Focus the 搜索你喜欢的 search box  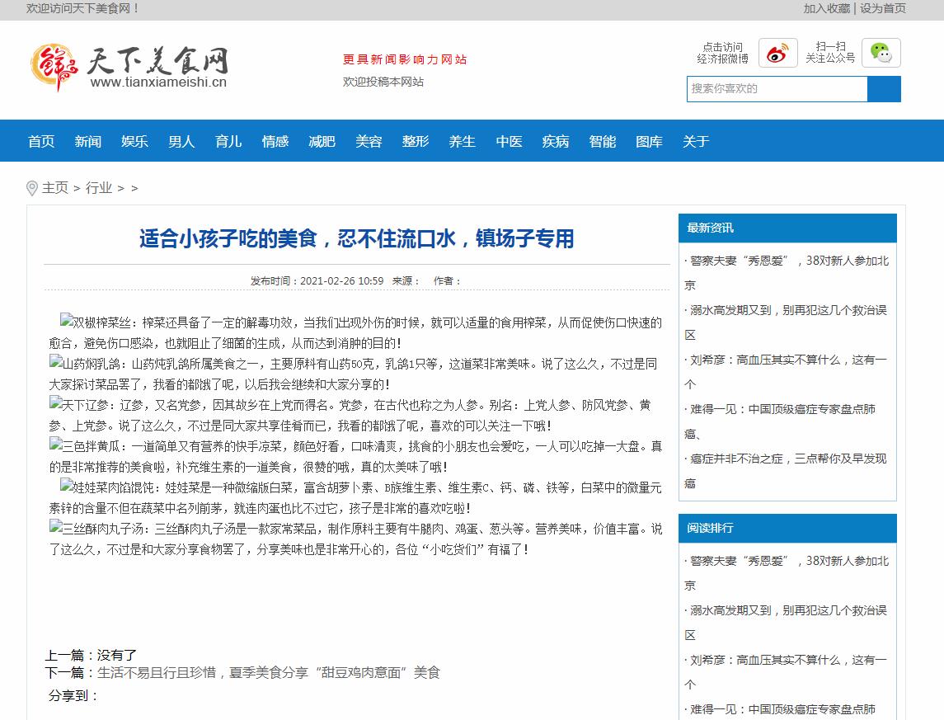click(x=777, y=89)
